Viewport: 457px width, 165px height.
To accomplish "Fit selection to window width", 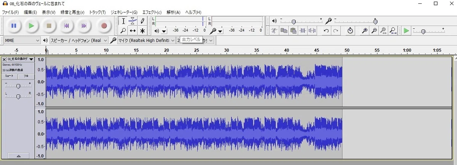I will pyautogui.click(x=383, y=31).
